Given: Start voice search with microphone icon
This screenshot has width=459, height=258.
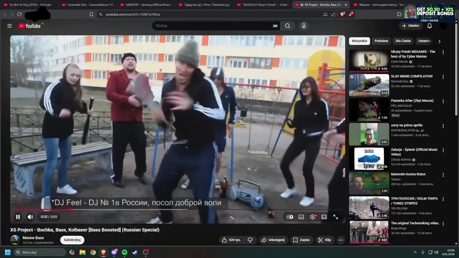Looking at the screenshot, I should pyautogui.click(x=304, y=26).
